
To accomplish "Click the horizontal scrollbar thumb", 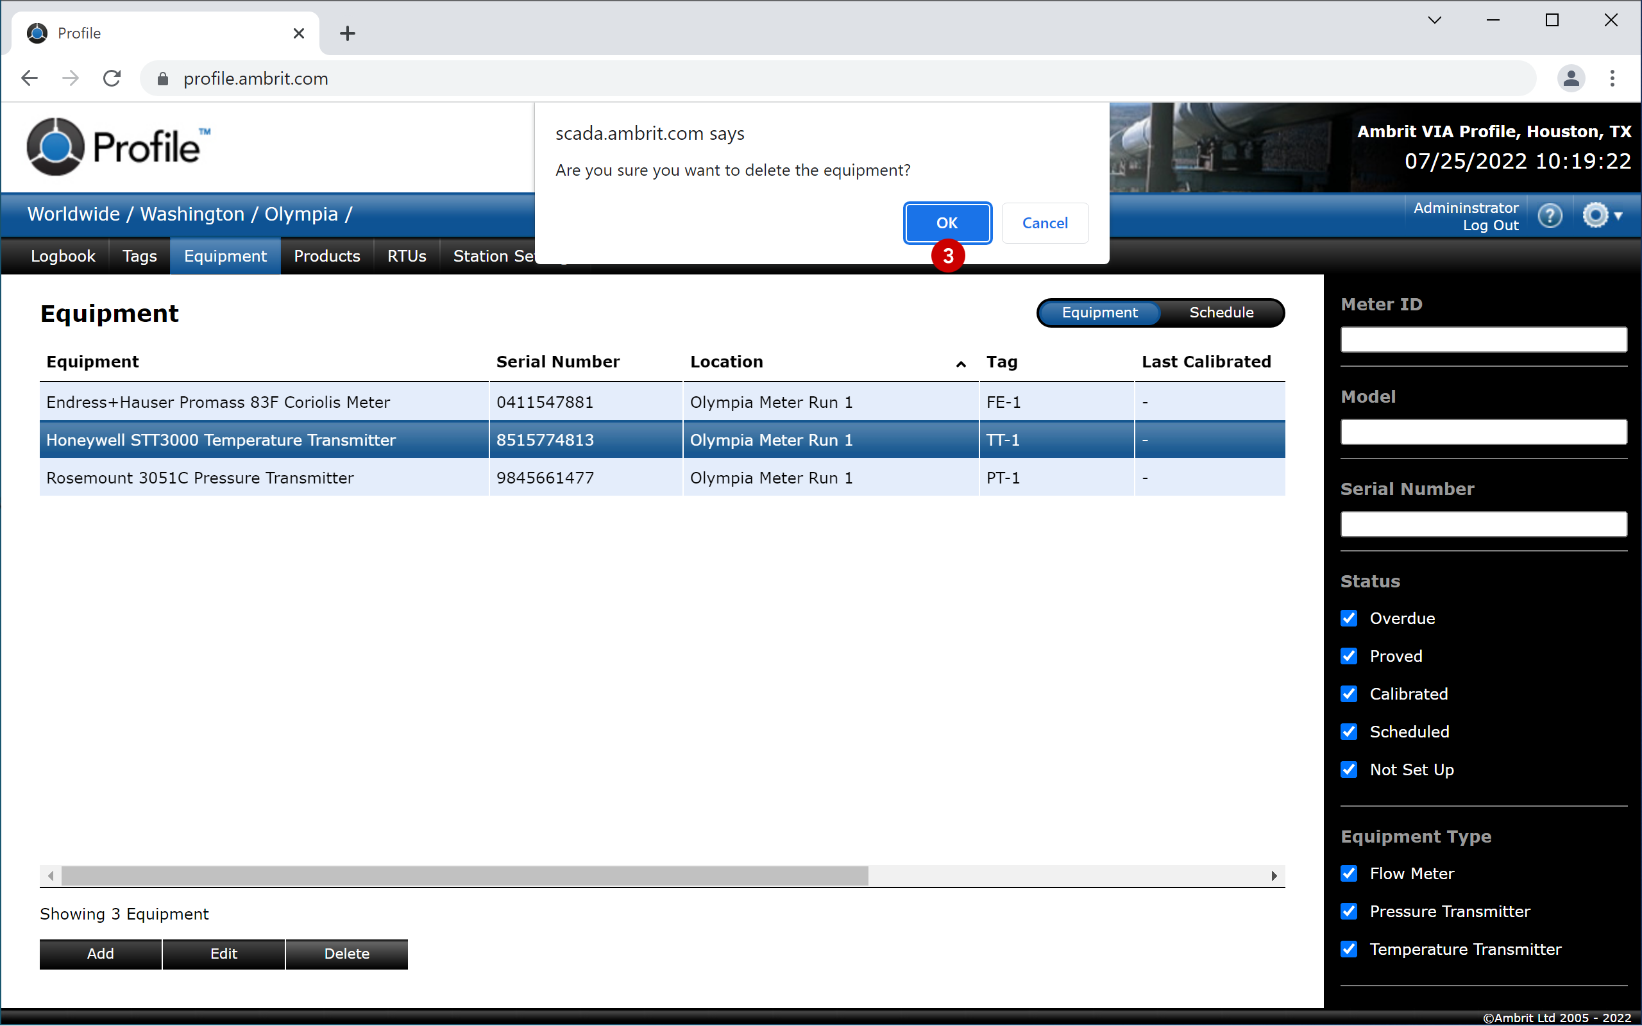I will 465,875.
